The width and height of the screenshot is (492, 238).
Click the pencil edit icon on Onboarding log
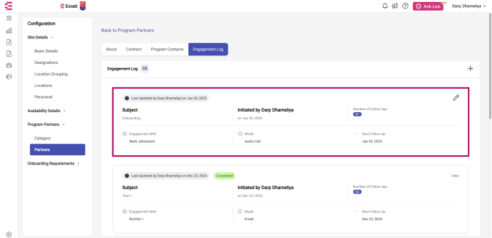[x=456, y=98]
